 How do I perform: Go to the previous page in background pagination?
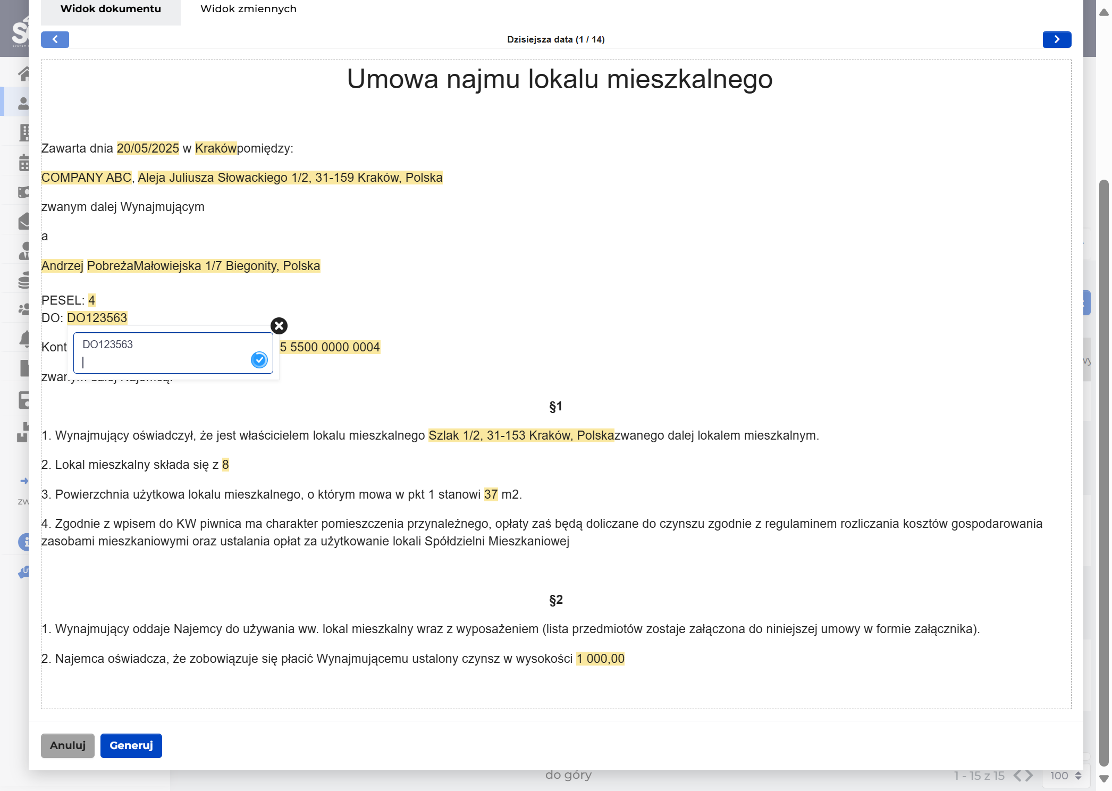tap(1017, 776)
